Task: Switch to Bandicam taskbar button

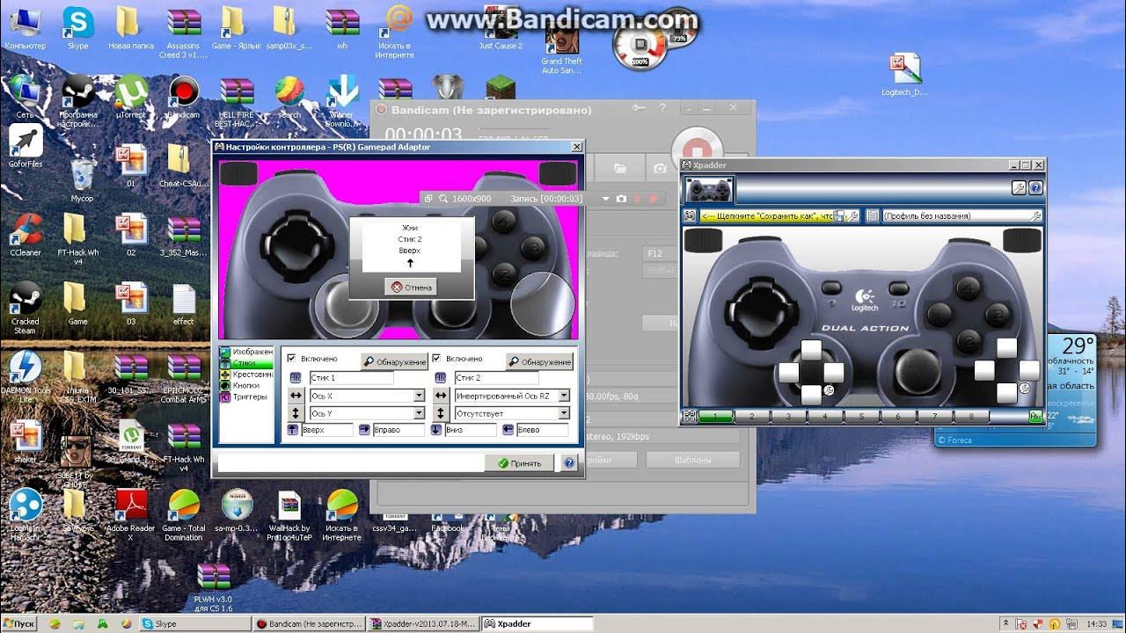Action: pyautogui.click(x=308, y=623)
